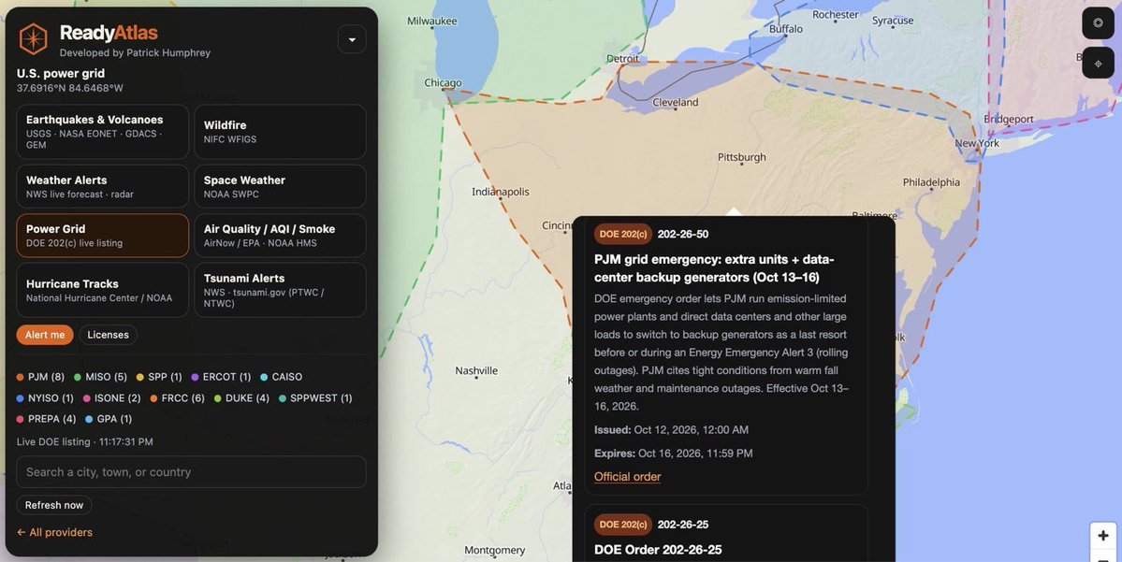Toggle the CAISO legend filter
This screenshot has height=562, width=1122.
282,377
